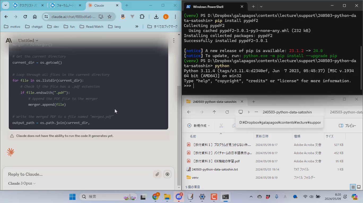The height and width of the screenshot is (203, 363).
Task: Expand the Untitled chat title dropdown
Action: [x=28, y=40]
